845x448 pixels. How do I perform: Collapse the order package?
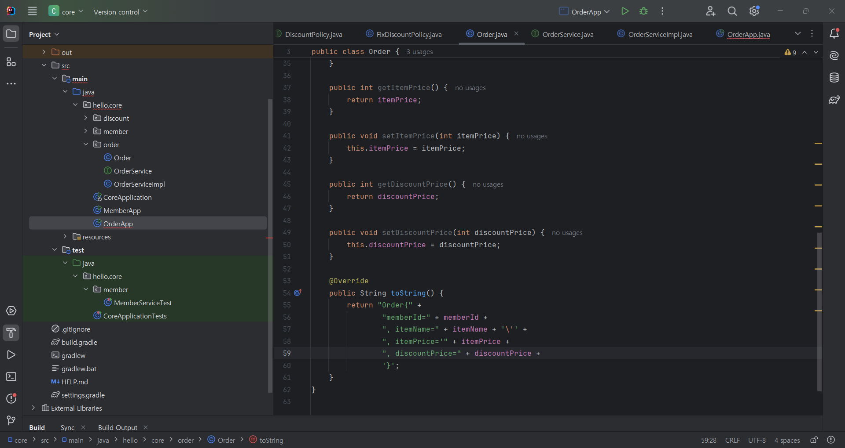point(86,144)
